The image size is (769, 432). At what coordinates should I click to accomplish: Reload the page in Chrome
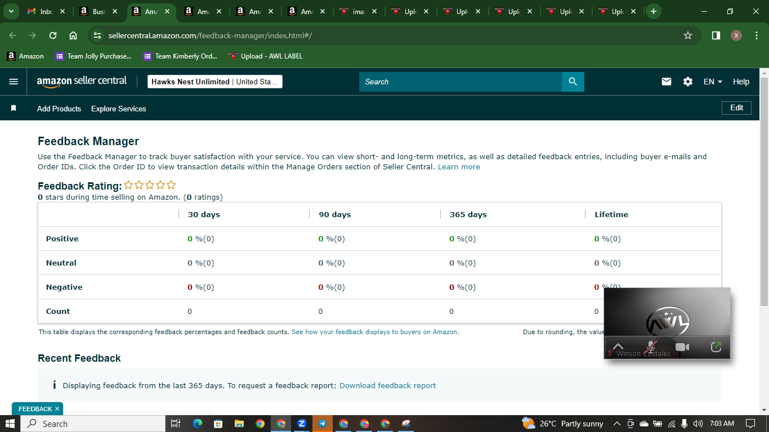(x=53, y=35)
